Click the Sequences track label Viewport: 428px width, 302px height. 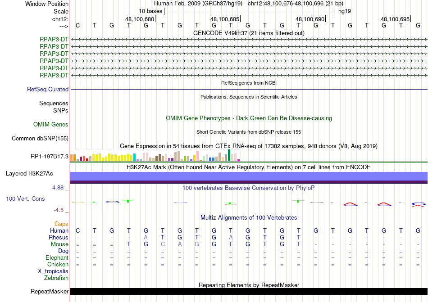(x=54, y=104)
